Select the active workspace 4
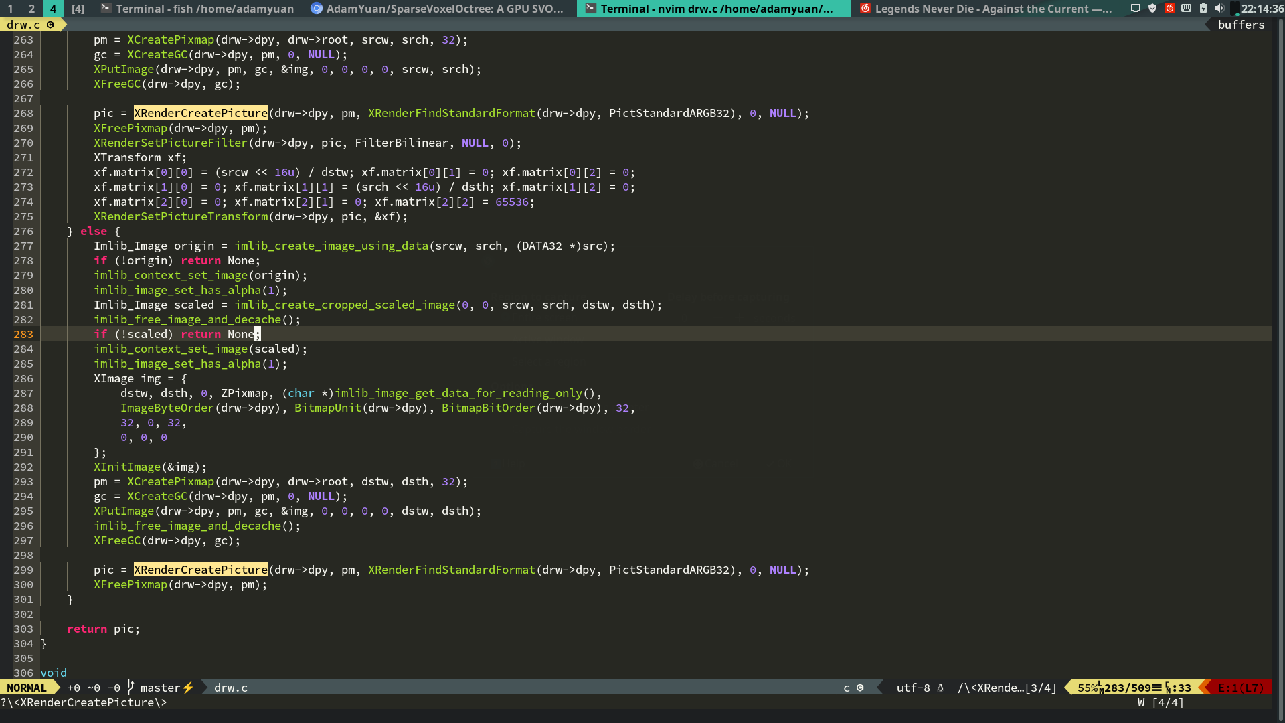 [53, 9]
